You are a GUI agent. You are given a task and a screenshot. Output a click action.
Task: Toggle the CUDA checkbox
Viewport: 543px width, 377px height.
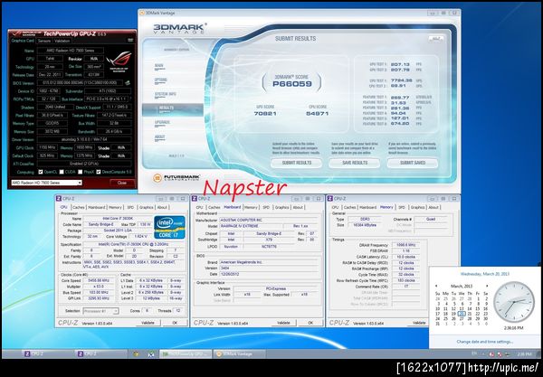[x=62, y=172]
